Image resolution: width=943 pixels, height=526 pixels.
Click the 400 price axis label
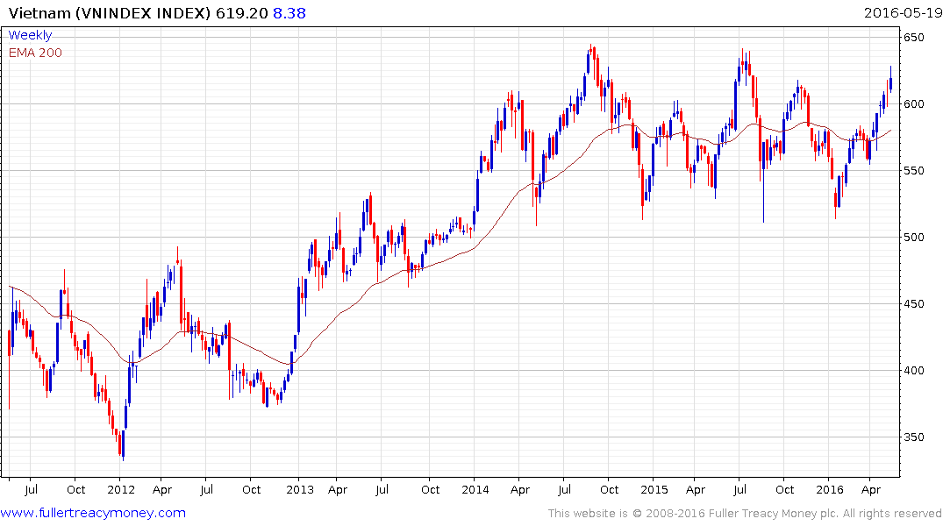(x=913, y=371)
